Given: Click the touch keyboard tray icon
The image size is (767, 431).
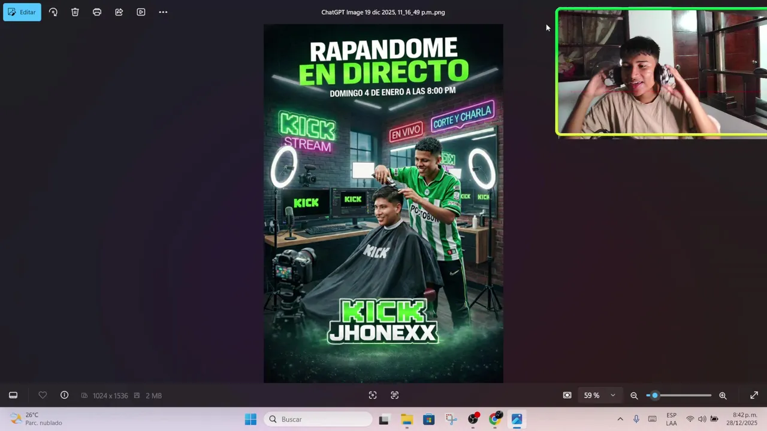Looking at the screenshot, I should 653,419.
